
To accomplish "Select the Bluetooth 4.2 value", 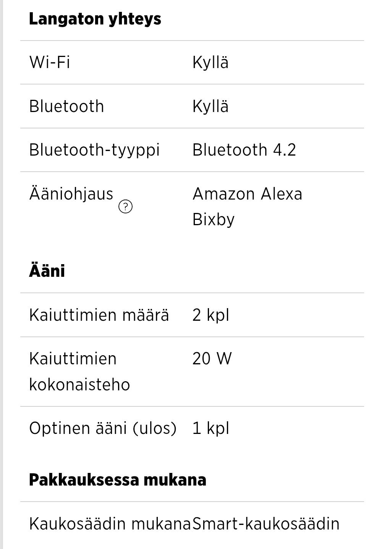I will pos(244,150).
